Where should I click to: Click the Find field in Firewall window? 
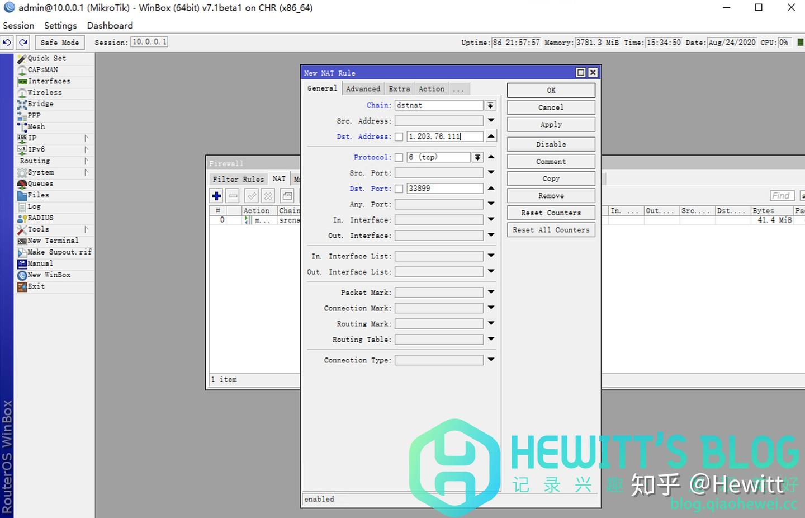point(781,196)
